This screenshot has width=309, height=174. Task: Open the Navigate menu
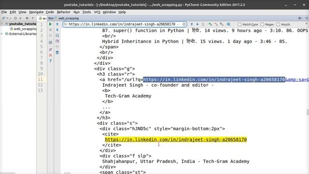(x=36, y=12)
